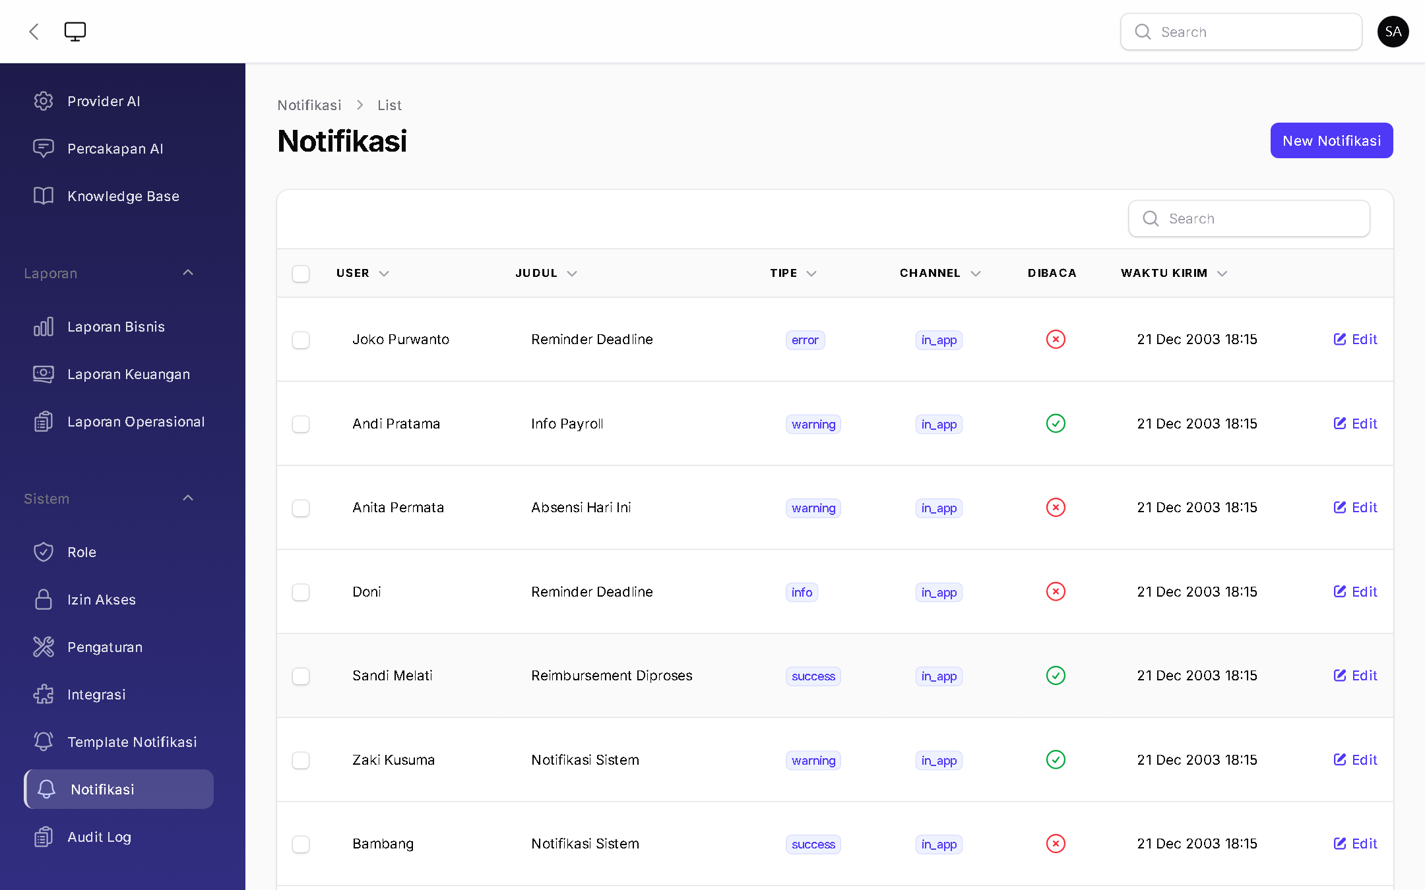Open Percakapan AI in sidebar
The height and width of the screenshot is (890, 1425).
[x=119, y=148]
